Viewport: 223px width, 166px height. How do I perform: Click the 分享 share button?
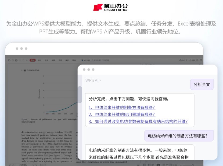tap(192, 60)
